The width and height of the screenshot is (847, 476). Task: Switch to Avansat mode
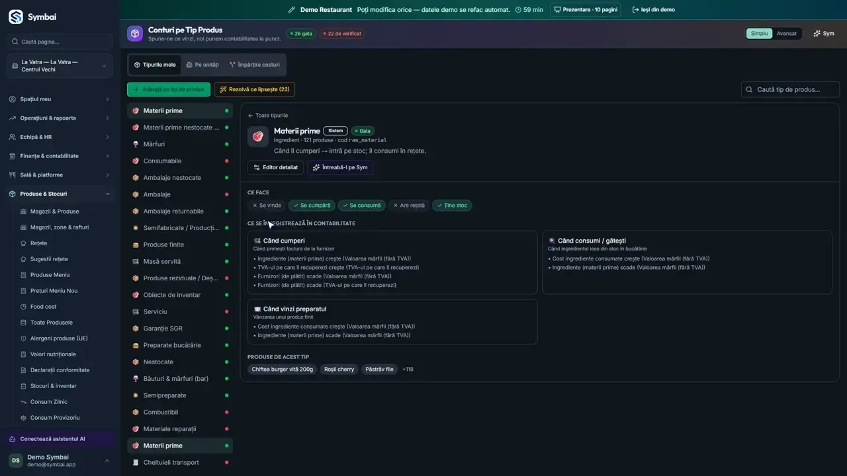[786, 34]
